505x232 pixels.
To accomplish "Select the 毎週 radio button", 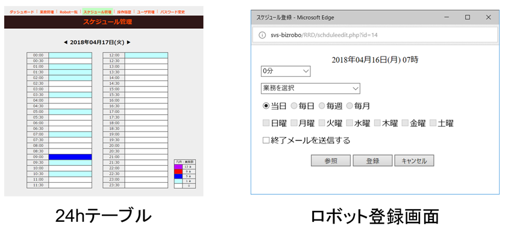I will click(321, 106).
